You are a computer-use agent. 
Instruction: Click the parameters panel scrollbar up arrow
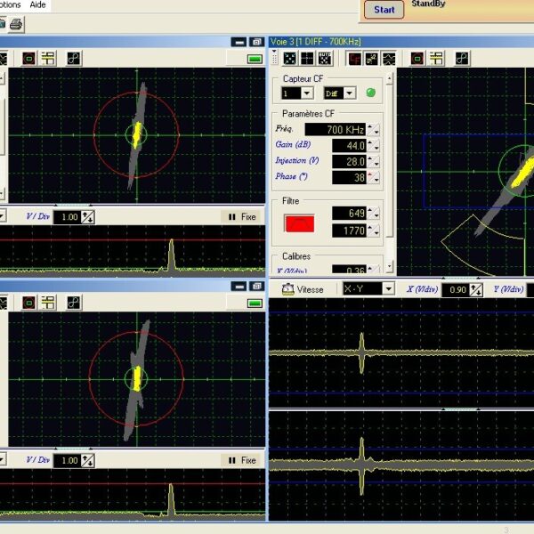pyautogui.click(x=390, y=79)
